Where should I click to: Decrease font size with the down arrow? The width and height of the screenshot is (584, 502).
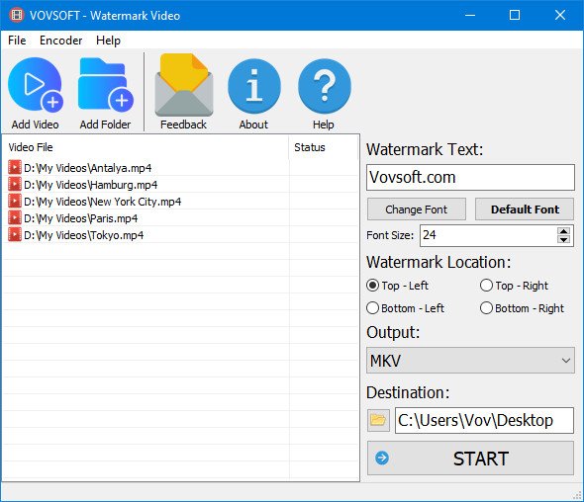563,239
